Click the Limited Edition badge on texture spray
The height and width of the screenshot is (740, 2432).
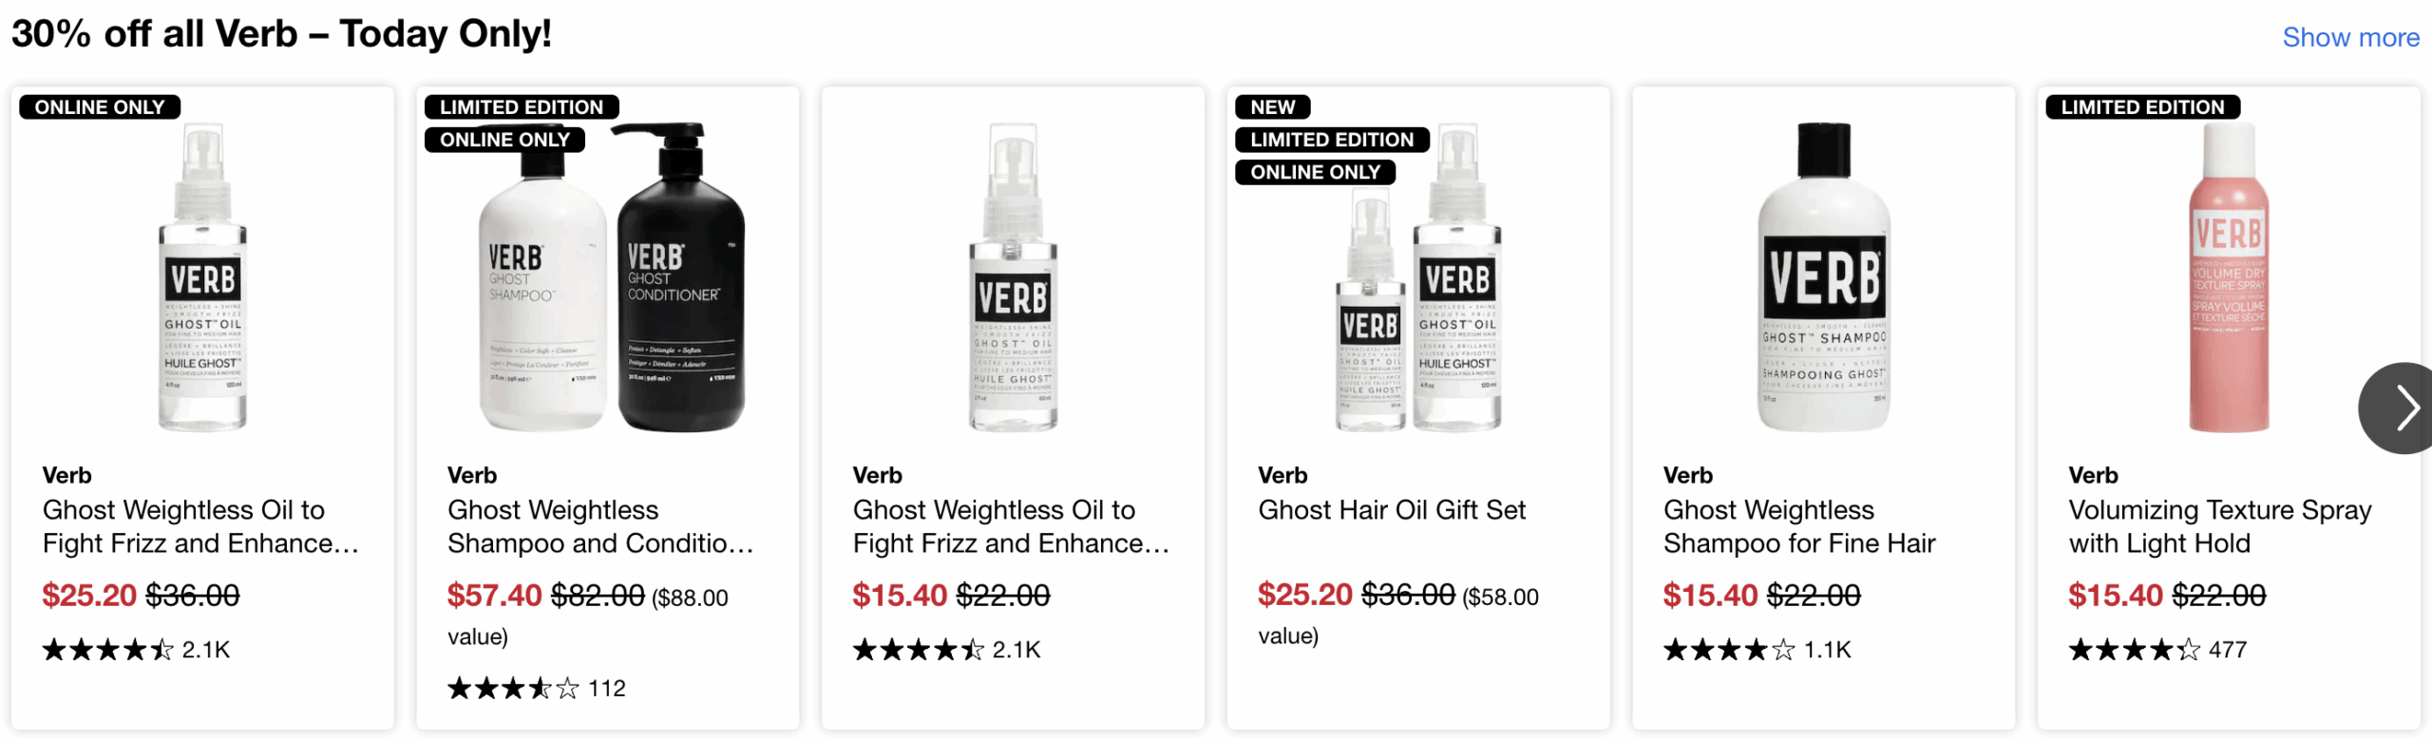2142,107
